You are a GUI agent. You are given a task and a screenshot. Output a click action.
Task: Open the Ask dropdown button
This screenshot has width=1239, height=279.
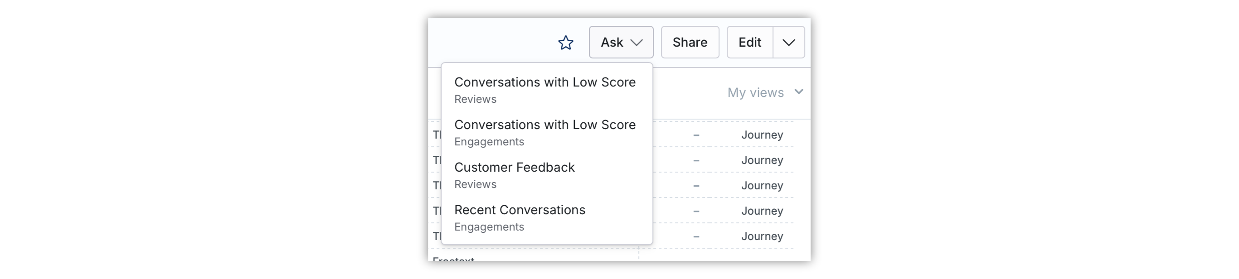click(x=621, y=42)
